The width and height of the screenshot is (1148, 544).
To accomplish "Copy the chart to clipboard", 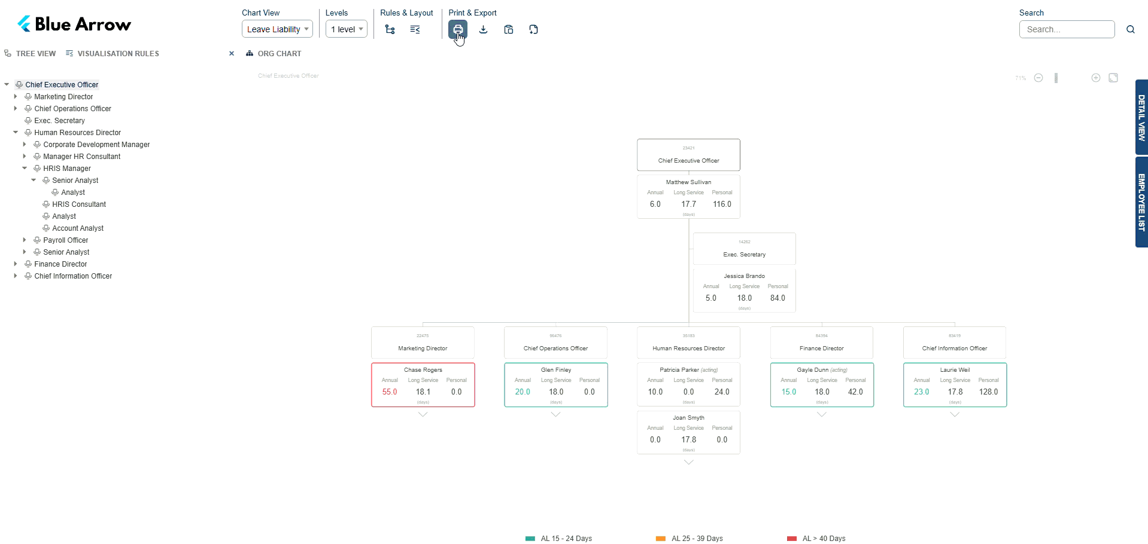I will click(508, 29).
